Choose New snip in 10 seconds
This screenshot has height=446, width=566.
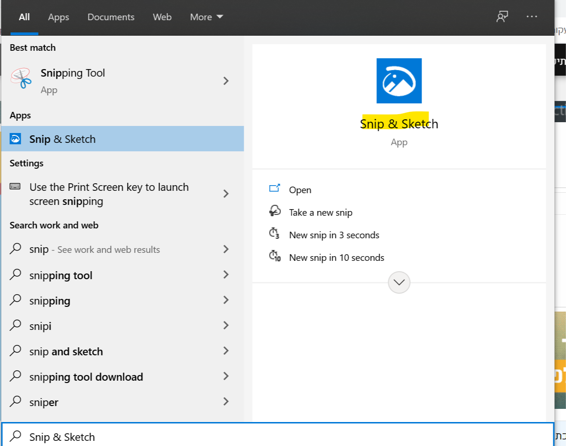tap(336, 258)
